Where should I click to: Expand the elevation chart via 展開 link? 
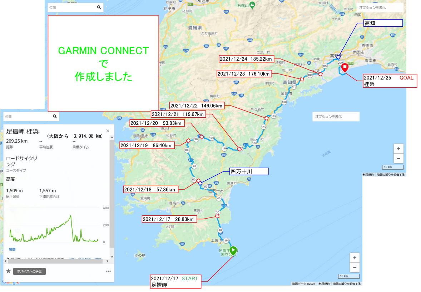(x=12, y=250)
